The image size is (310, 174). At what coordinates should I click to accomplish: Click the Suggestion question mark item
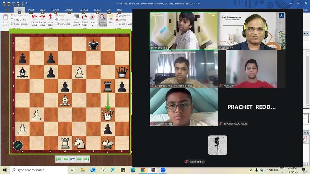(123, 15)
